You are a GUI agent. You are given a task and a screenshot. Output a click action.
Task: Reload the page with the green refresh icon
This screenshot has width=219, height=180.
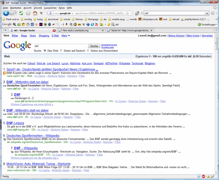click(21, 13)
